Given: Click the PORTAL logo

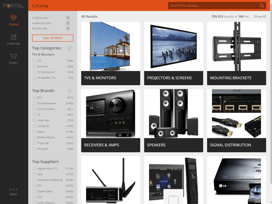Looking at the screenshot, I should (14, 6).
